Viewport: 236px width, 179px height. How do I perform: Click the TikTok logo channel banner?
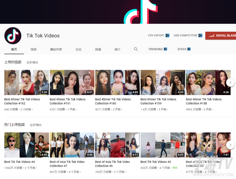(118, 12)
